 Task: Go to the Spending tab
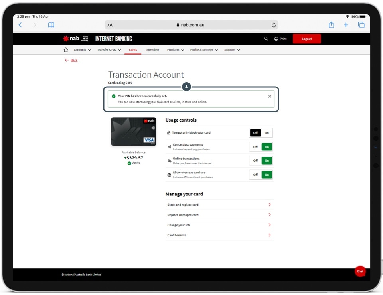(x=153, y=50)
